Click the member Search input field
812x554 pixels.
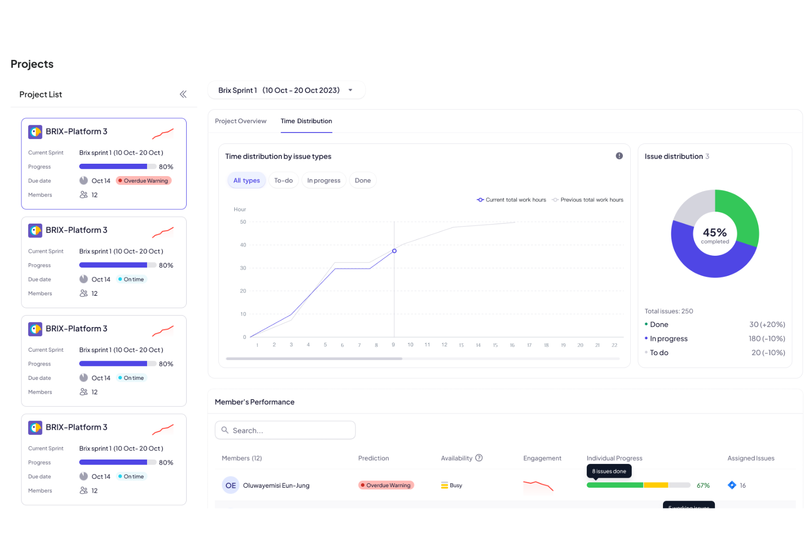tap(285, 430)
